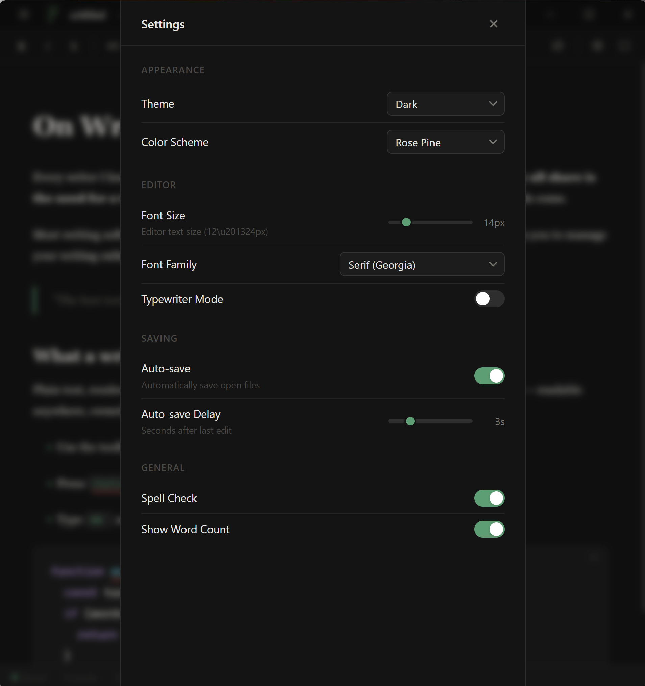Disable Auto-save
This screenshot has width=645, height=686.
click(489, 376)
